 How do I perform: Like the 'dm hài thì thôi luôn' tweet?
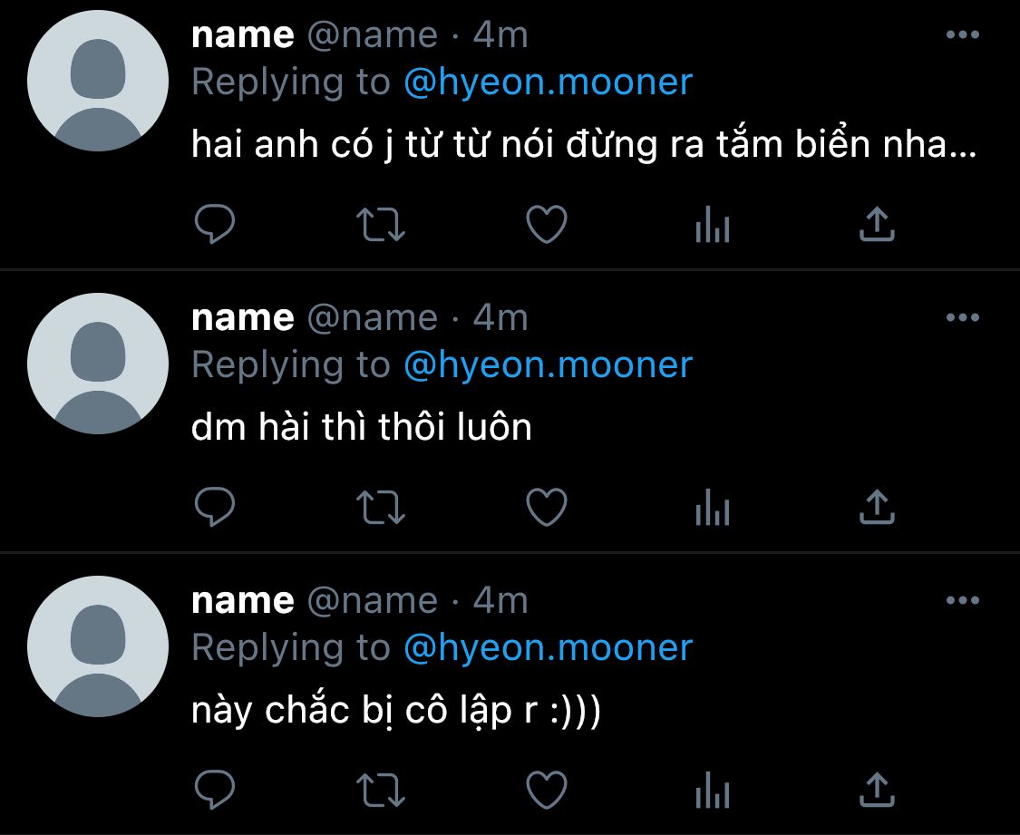coord(547,507)
